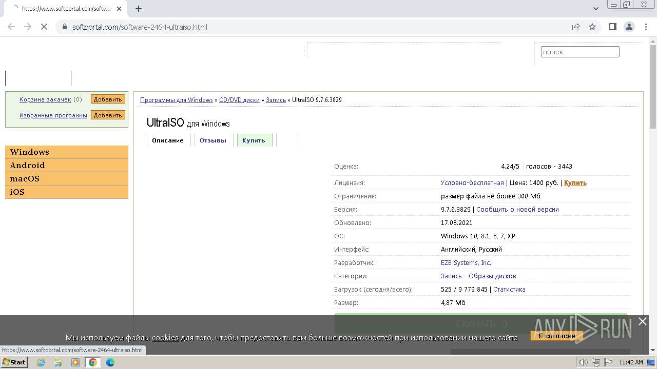
Task: Add to Корзина закачек with Добавить
Action: (x=108, y=99)
